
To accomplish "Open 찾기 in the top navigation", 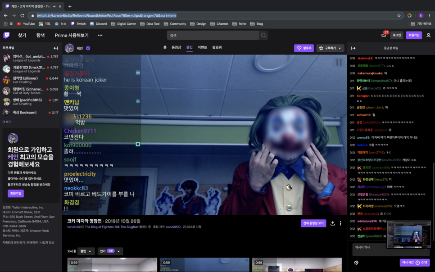I will 22,35.
